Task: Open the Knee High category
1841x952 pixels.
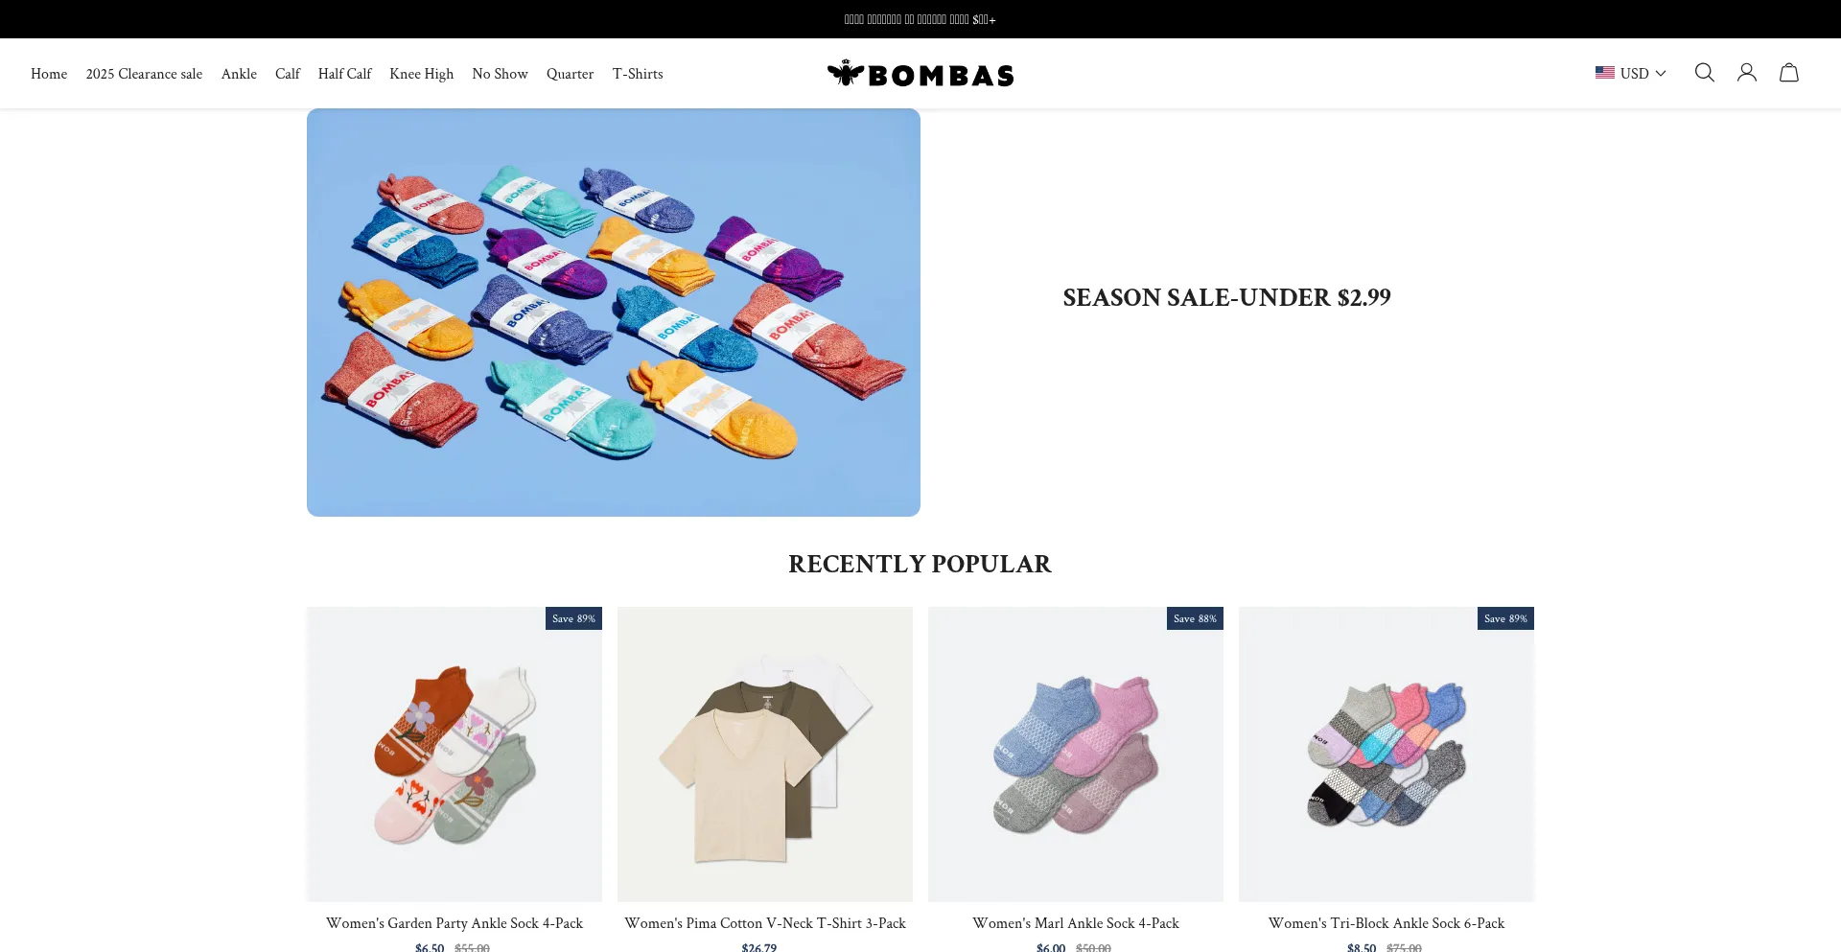Action: 421,74
